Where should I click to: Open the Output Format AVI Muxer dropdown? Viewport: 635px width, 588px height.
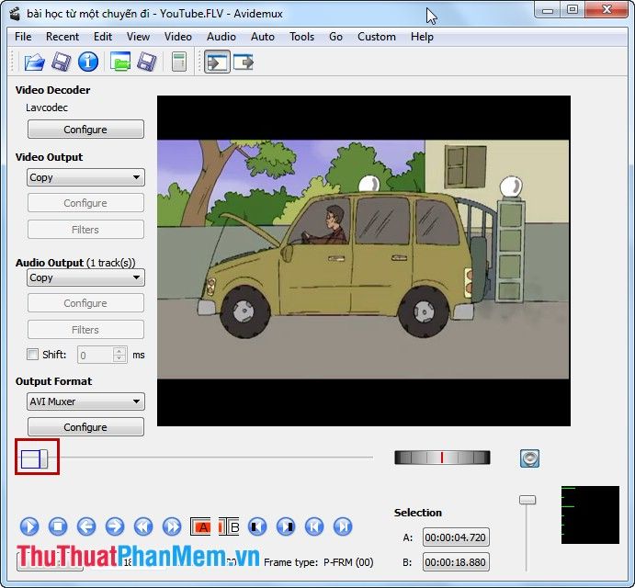click(x=85, y=401)
